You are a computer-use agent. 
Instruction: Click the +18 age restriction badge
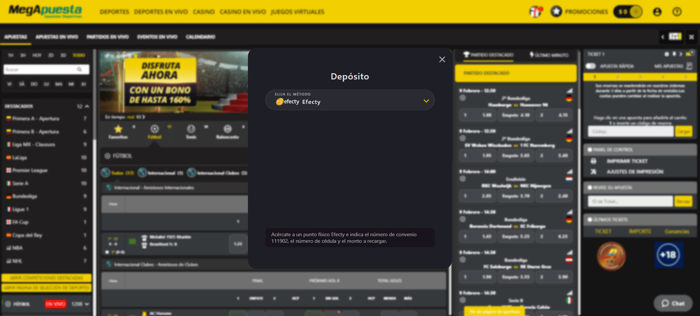coord(668,255)
